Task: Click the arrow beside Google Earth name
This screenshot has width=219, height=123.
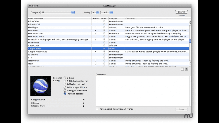Action: [x=84, y=100]
